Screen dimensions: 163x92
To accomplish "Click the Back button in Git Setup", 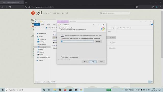I will [85, 62].
